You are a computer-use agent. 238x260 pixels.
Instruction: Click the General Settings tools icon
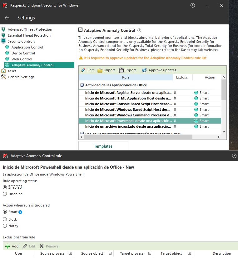[x=3, y=77]
